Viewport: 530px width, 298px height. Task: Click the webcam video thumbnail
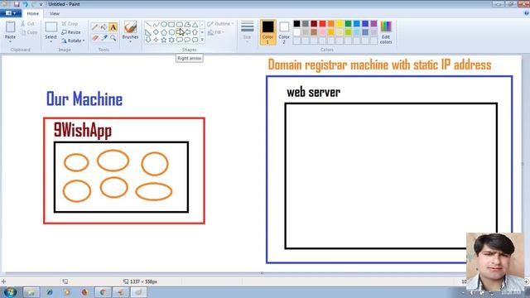[x=495, y=262]
